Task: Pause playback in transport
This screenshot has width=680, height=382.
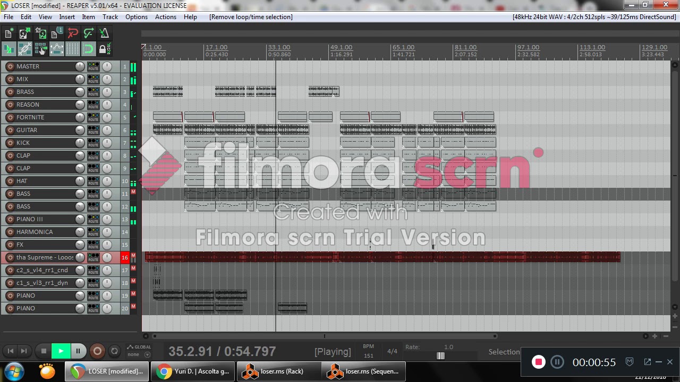Action: click(78, 351)
